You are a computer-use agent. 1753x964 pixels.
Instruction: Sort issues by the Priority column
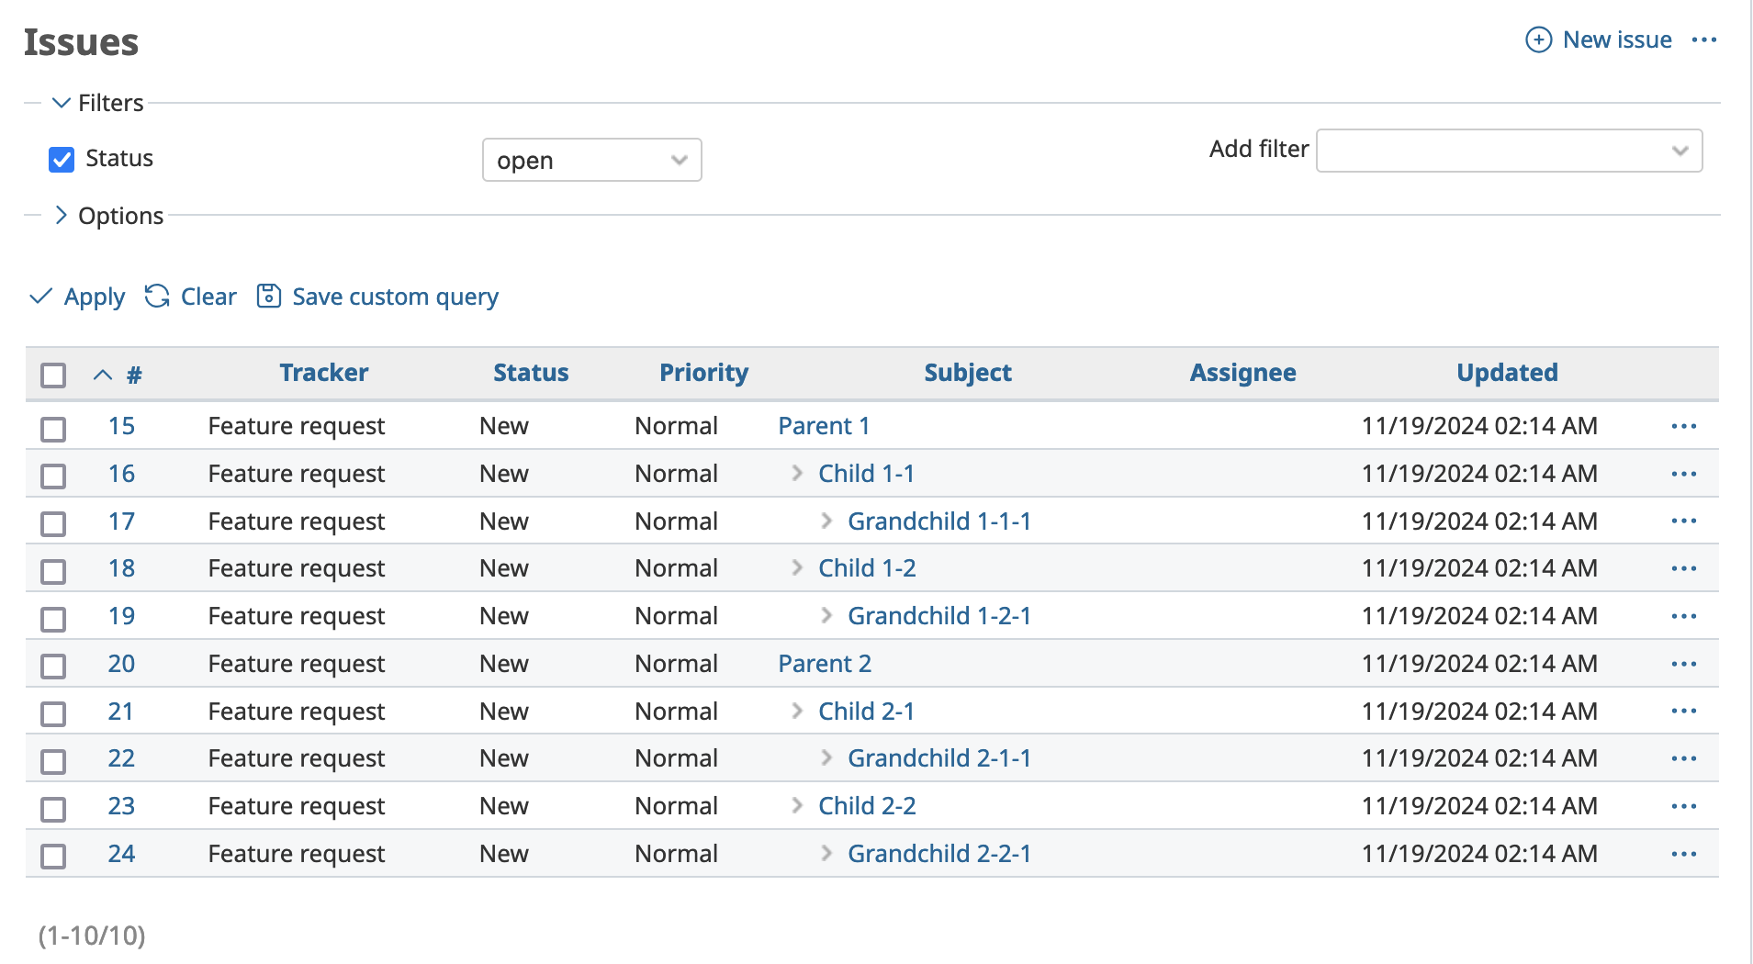click(x=703, y=373)
